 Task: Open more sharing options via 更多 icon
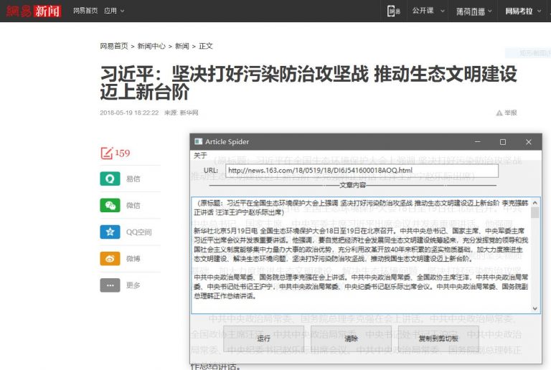pos(110,285)
